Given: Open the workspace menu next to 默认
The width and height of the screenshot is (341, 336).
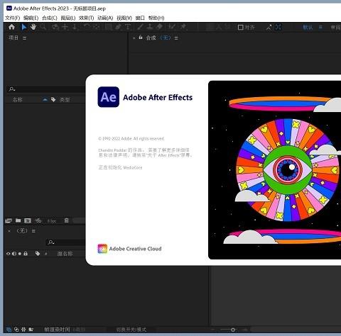Looking at the screenshot, I should (320, 28).
